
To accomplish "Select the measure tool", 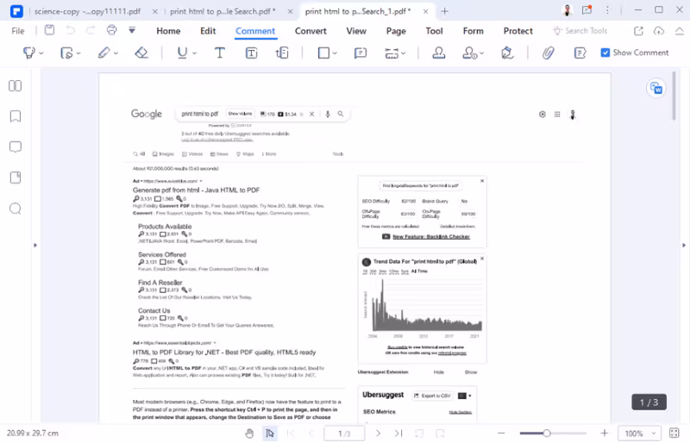I will click(x=392, y=53).
